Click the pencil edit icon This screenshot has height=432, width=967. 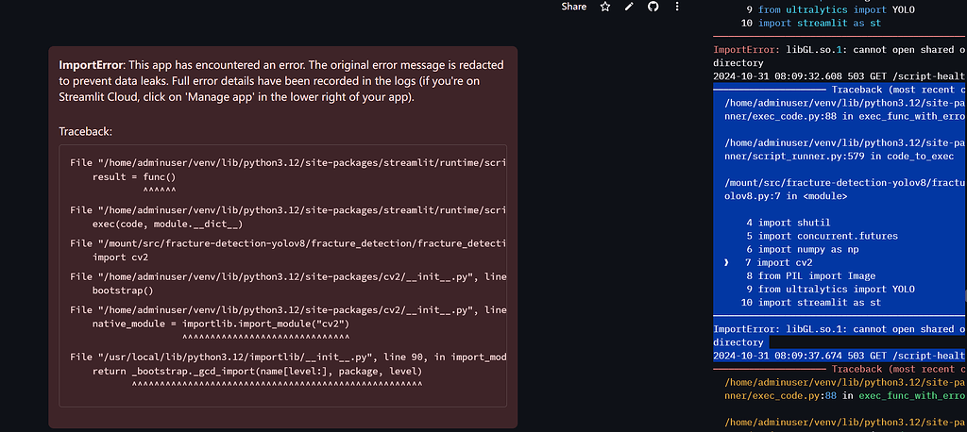tap(629, 7)
